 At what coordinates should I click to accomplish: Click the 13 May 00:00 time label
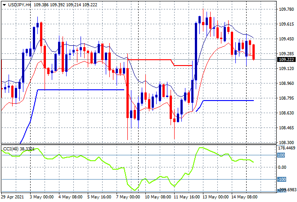(x=216, y=197)
